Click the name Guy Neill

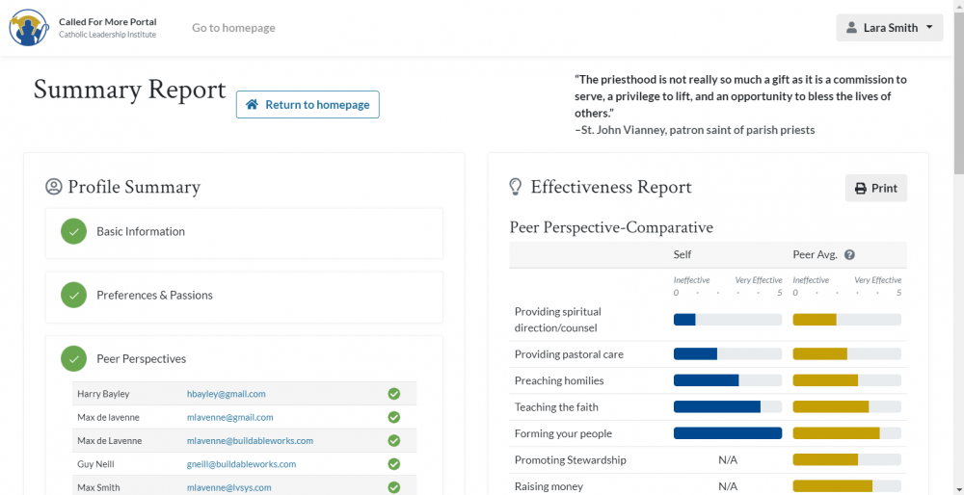[95, 463]
